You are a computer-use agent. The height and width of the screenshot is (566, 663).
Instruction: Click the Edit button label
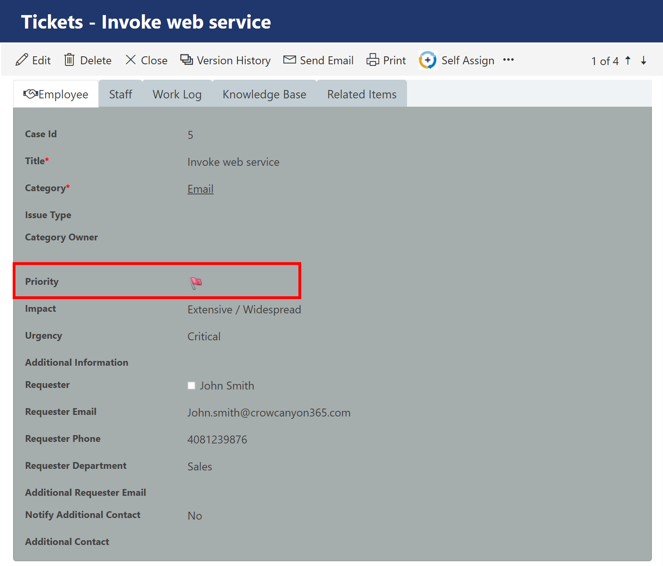click(x=42, y=60)
